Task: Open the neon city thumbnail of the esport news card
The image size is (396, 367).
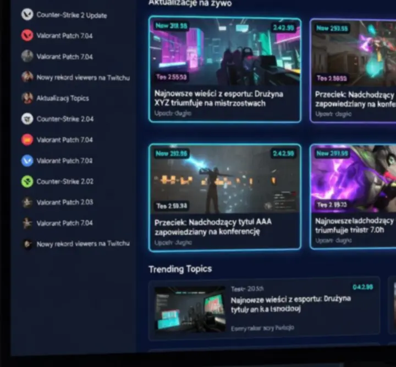Action: pyautogui.click(x=225, y=52)
